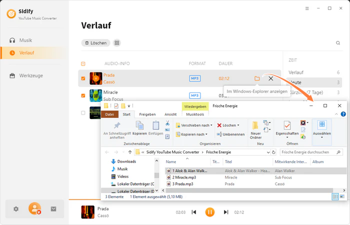Open Eigenschaften in the ribbon
The image size is (350, 225).
coord(287,129)
